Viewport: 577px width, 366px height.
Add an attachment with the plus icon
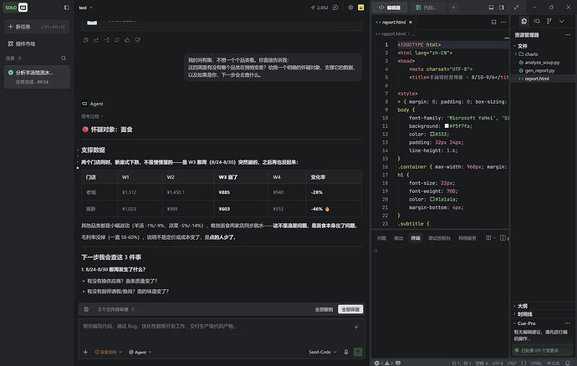click(x=85, y=352)
